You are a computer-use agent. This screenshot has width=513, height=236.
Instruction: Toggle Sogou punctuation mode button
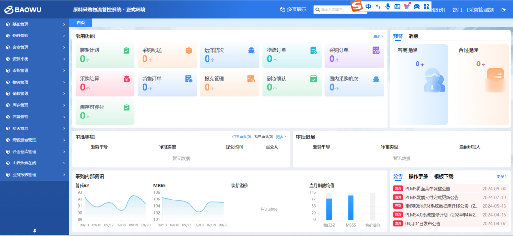(378, 7)
